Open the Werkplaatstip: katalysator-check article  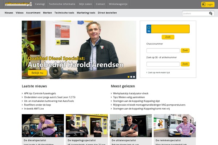(131, 94)
